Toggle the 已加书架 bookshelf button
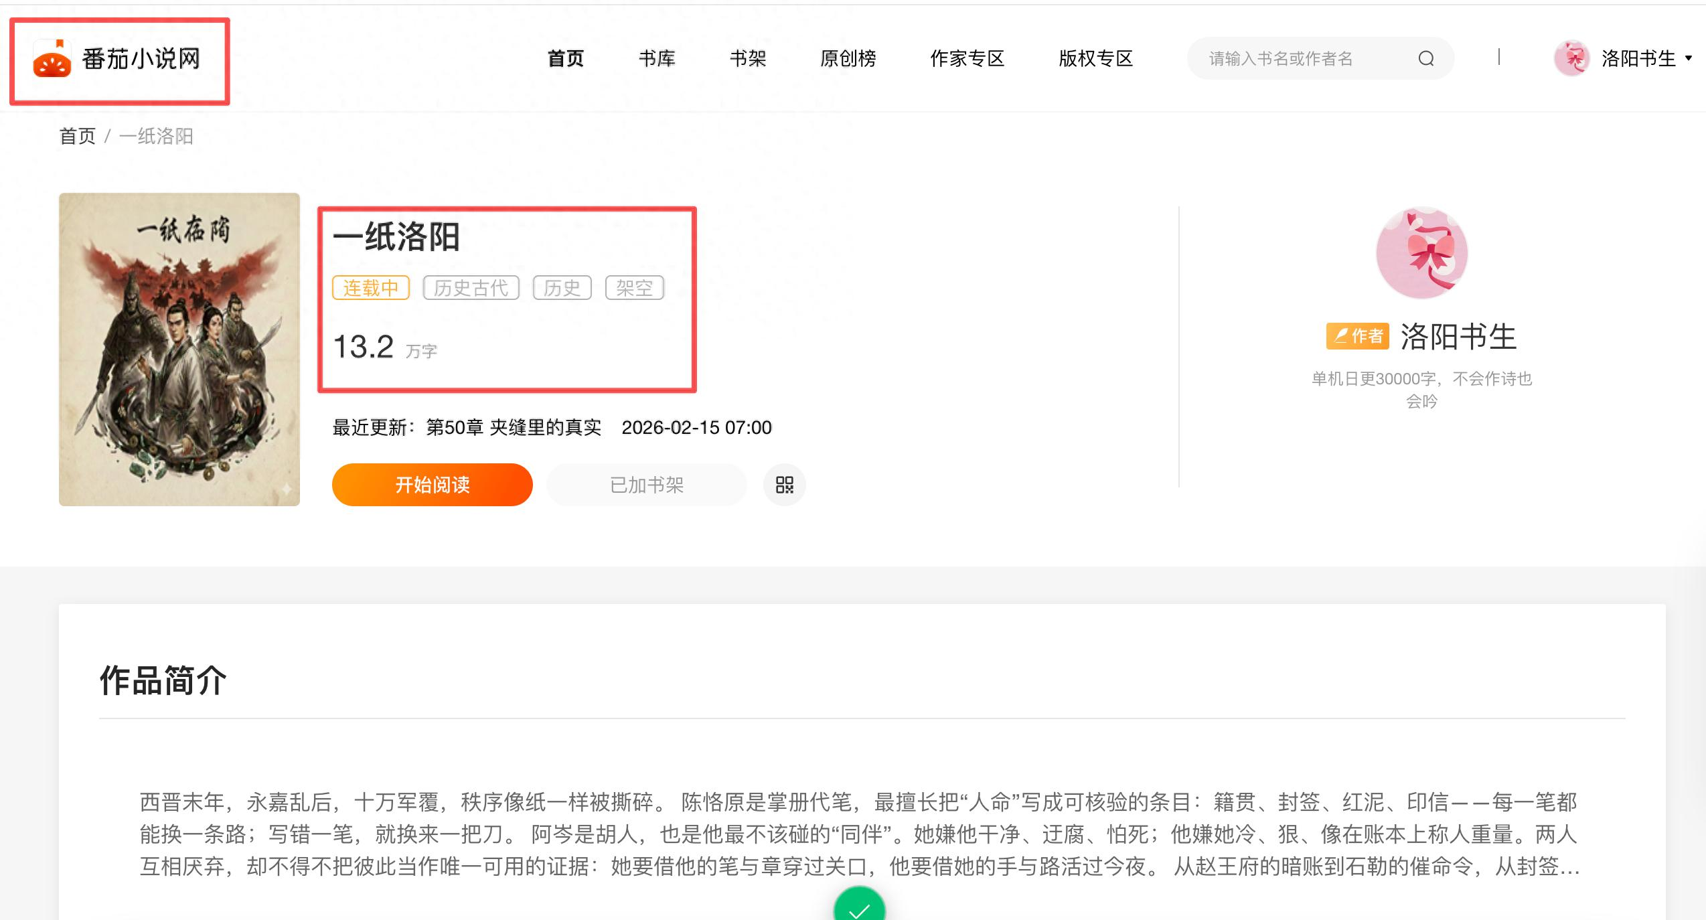Viewport: 1706px width, 920px height. [x=646, y=485]
